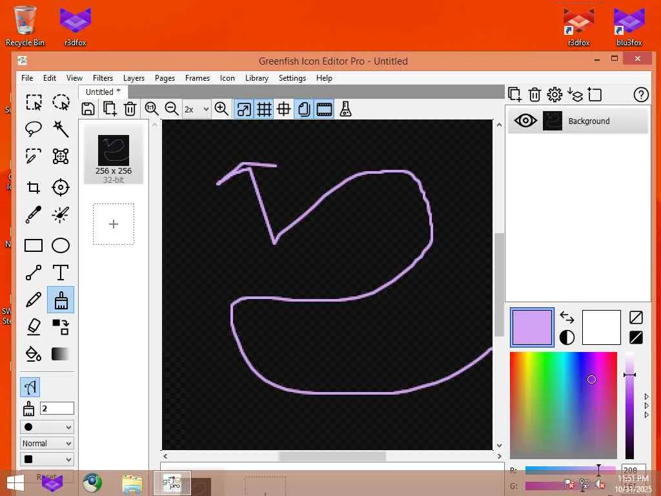Choose the line tool
Viewport: 661px width, 496px height.
(34, 273)
